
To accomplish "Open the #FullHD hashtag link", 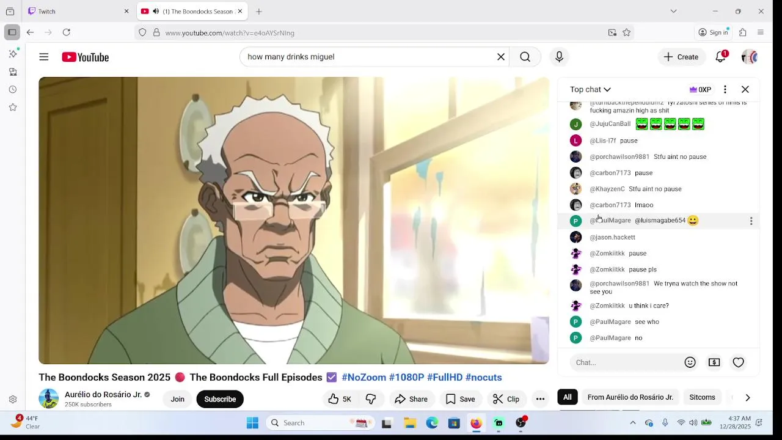I will point(445,377).
